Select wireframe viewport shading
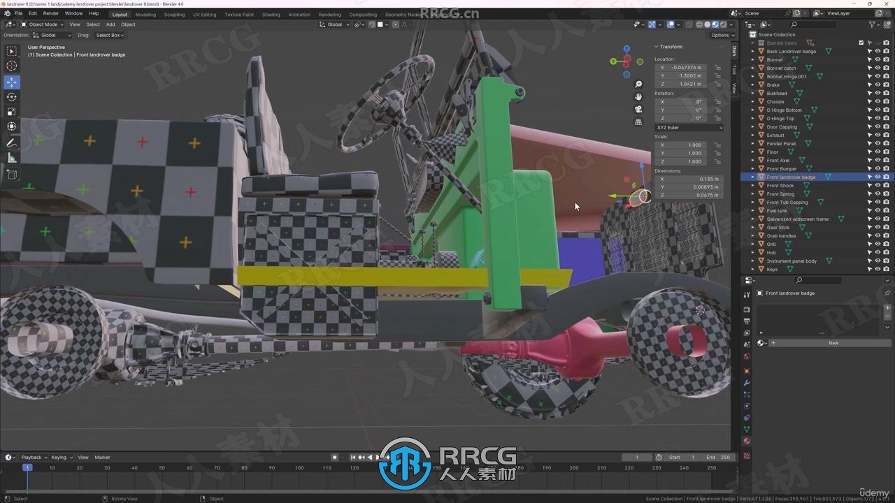The width and height of the screenshot is (895, 503). (699, 24)
